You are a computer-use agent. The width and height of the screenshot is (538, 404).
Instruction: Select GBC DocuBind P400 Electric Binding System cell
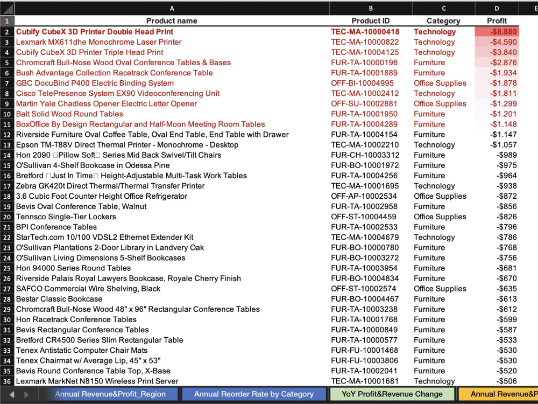point(172,83)
